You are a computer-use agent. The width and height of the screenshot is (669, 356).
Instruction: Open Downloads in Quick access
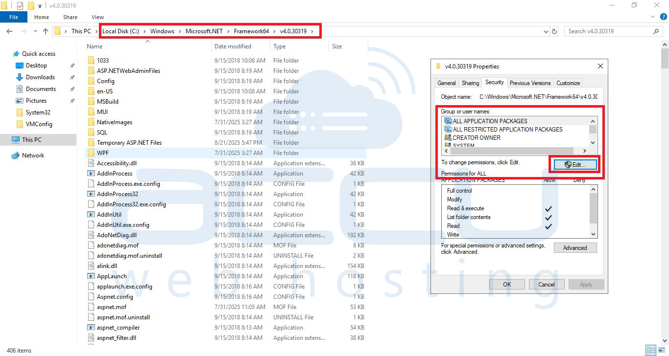40,77
